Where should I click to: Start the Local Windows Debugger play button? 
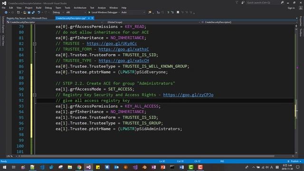[89, 12]
